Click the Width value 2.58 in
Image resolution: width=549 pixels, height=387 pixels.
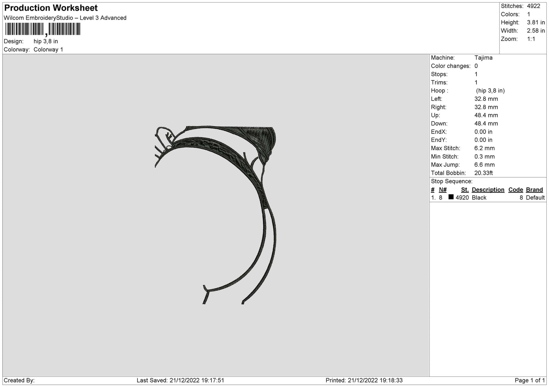click(536, 31)
